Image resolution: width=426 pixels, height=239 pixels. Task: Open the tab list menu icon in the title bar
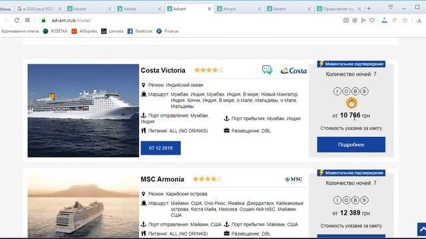pos(391,7)
